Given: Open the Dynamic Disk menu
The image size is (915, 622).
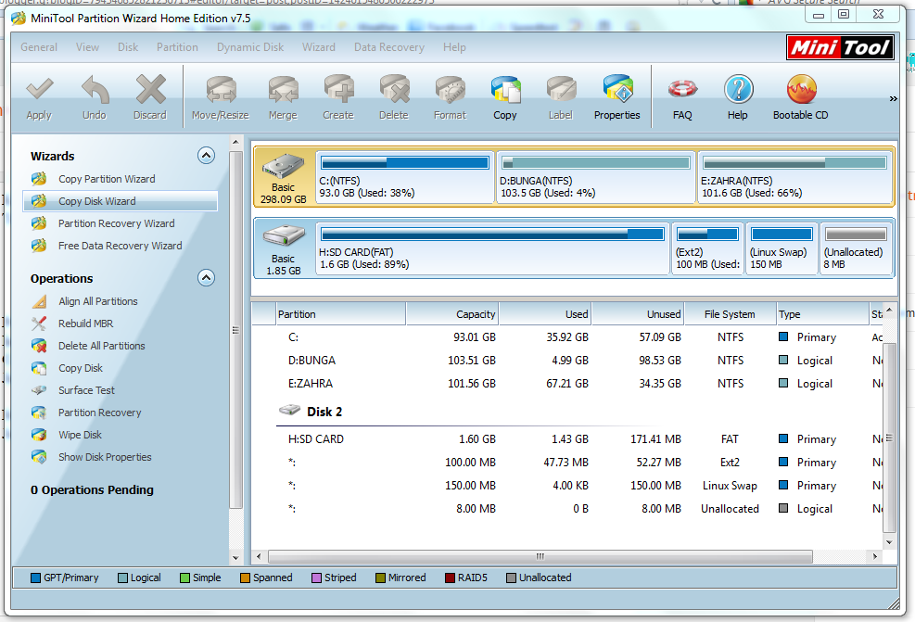Looking at the screenshot, I should point(250,47).
